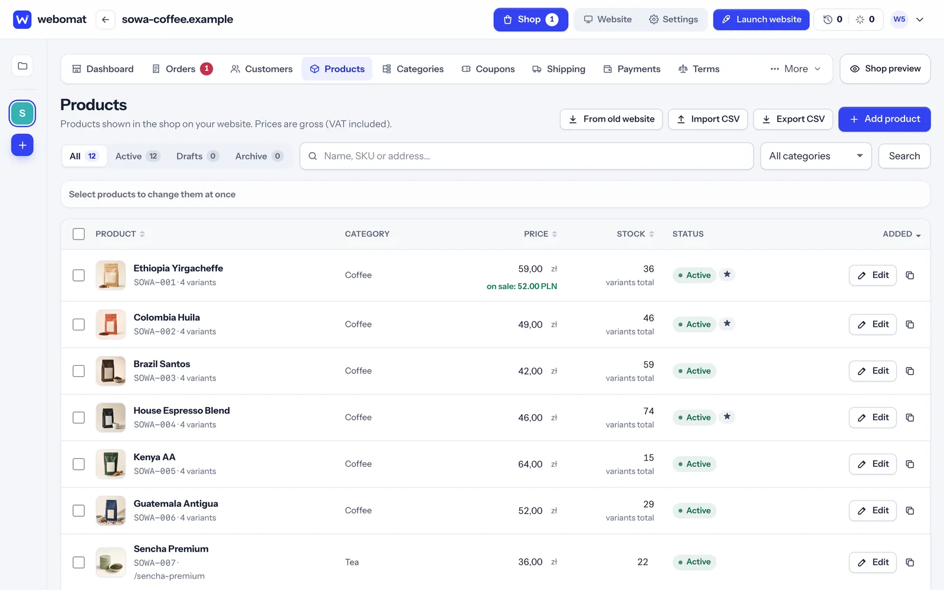
Task: Sort by the PRODUCT column header
Action: [120, 234]
